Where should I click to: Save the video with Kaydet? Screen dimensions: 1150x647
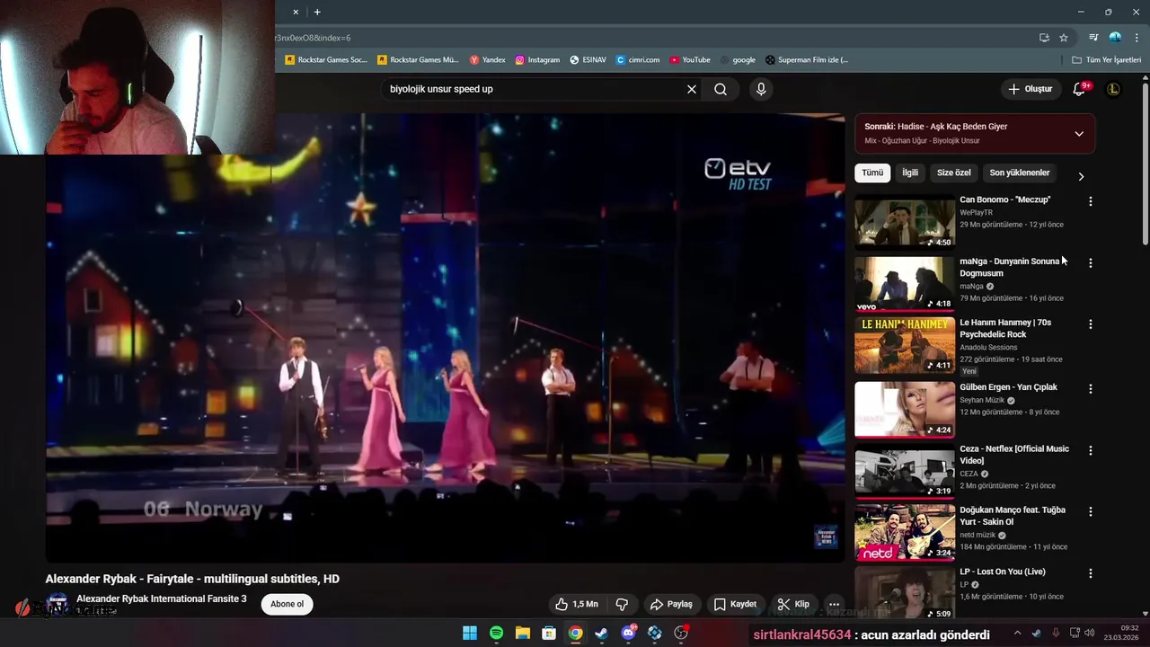pos(735,604)
